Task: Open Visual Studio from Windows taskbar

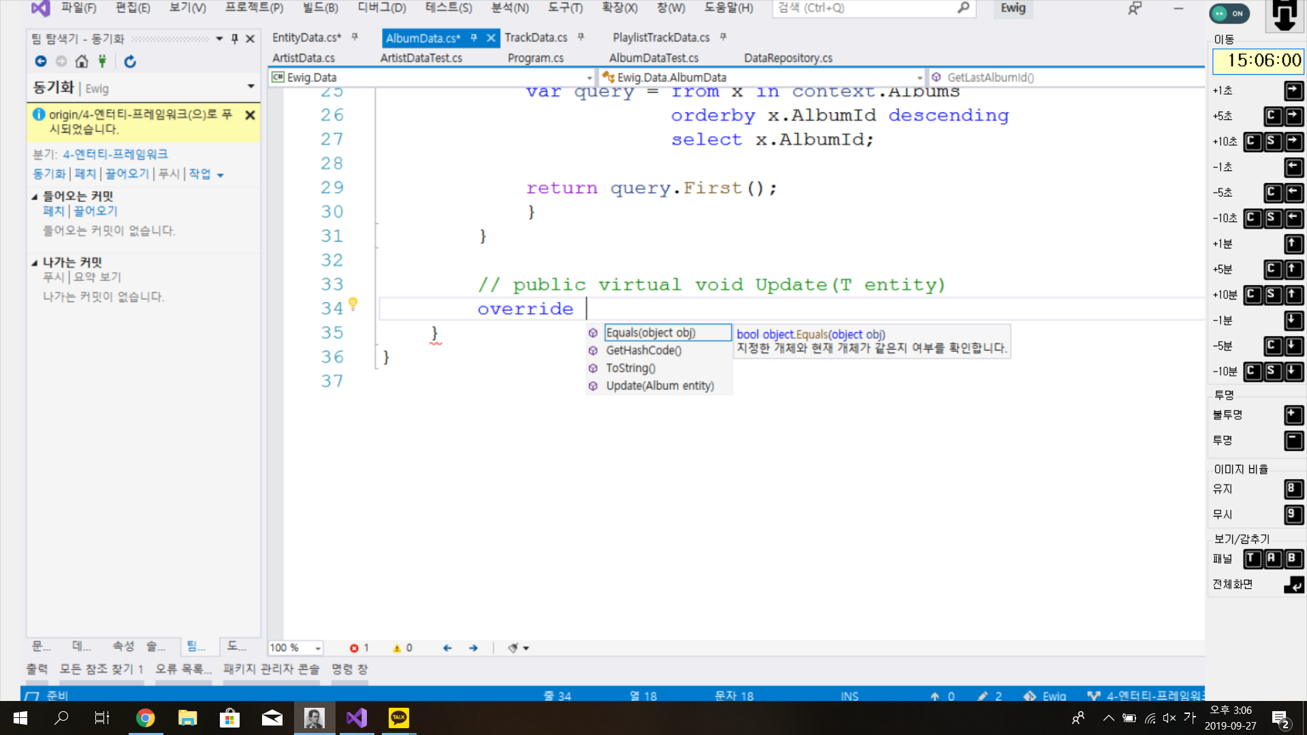Action: tap(357, 718)
